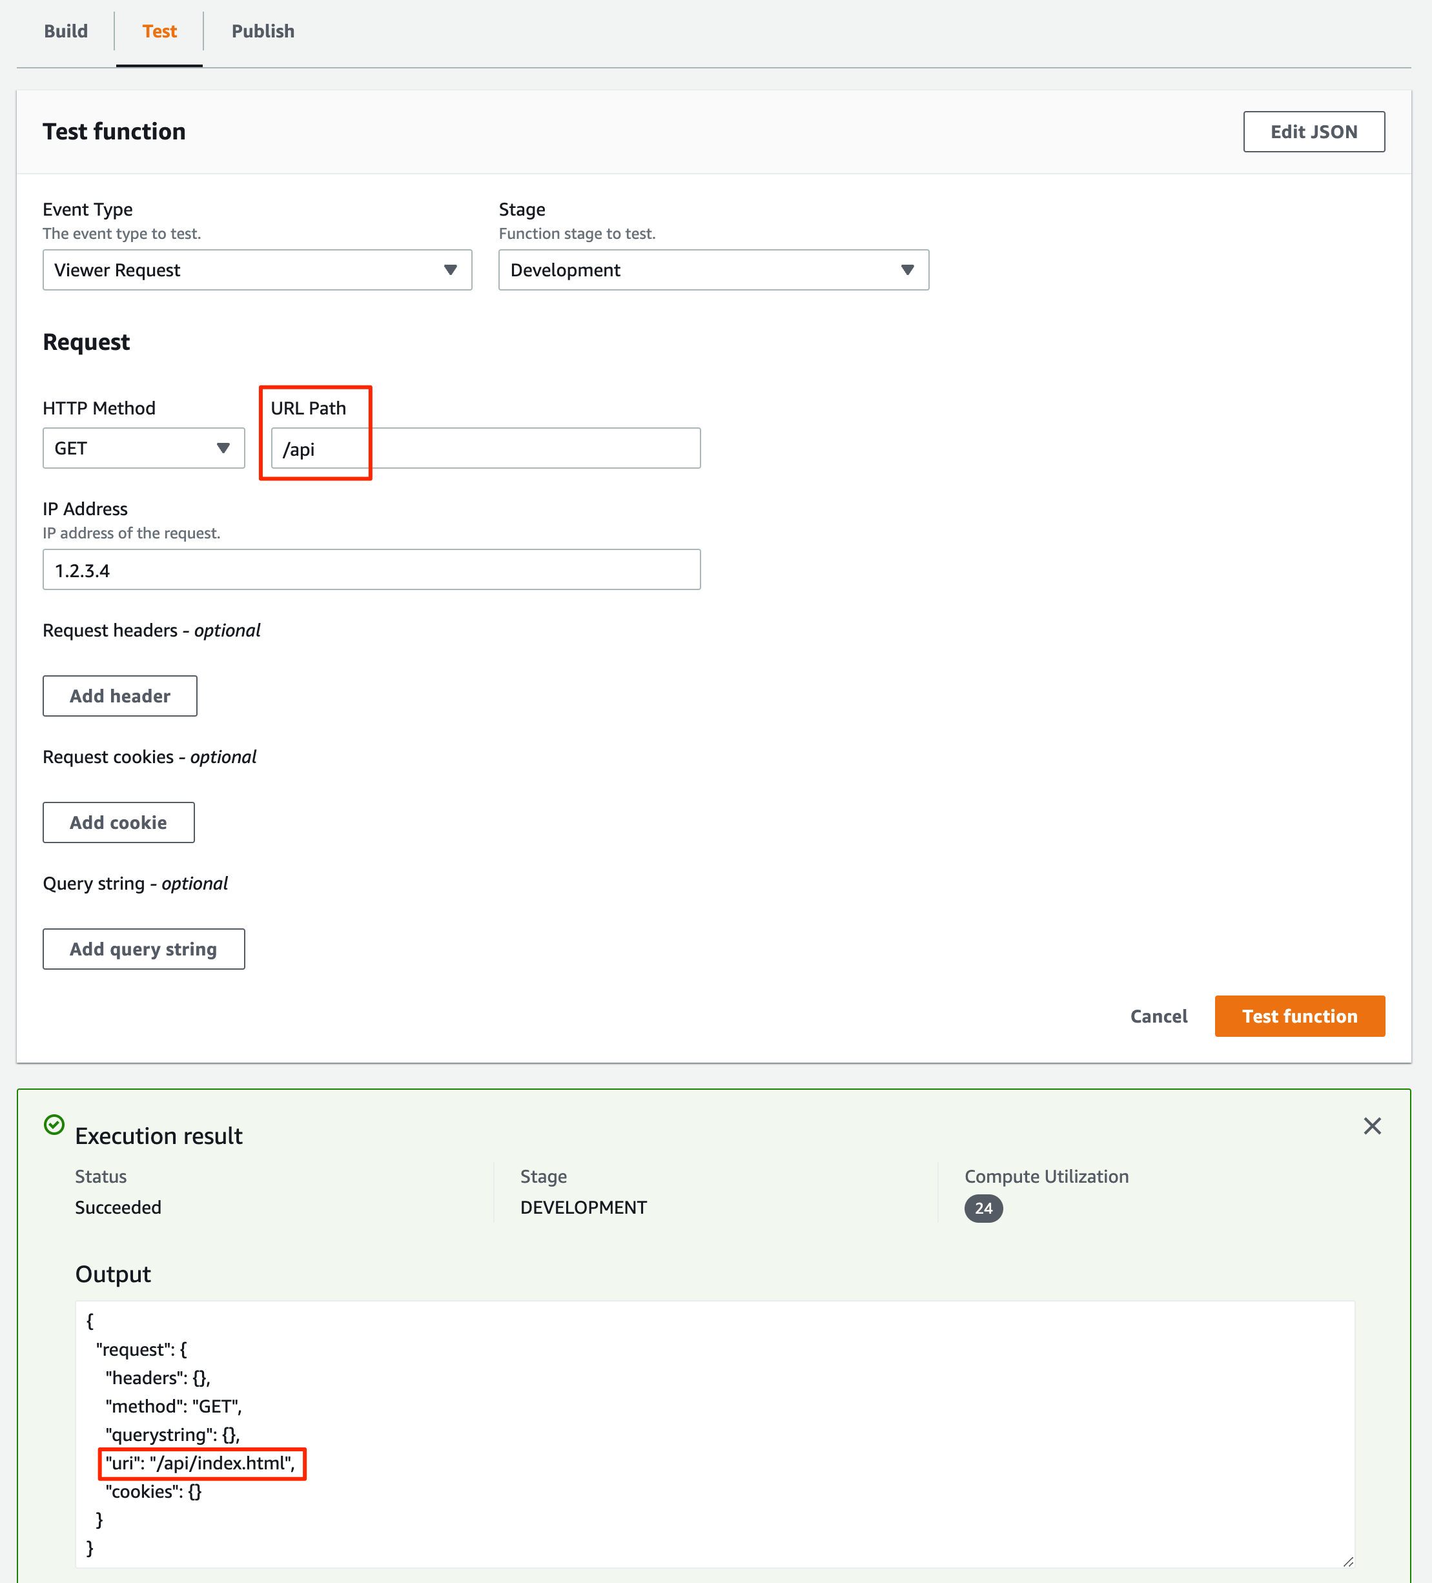Select the Test tab
The width and height of the screenshot is (1432, 1583).
coord(159,32)
